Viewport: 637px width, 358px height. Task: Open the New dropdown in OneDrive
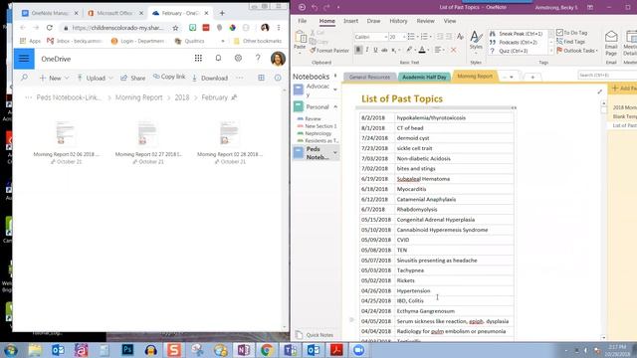tap(55, 78)
